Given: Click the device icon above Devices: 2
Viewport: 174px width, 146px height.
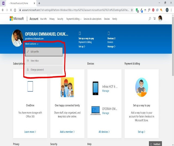Looking at the screenshot, I should 108,33.
